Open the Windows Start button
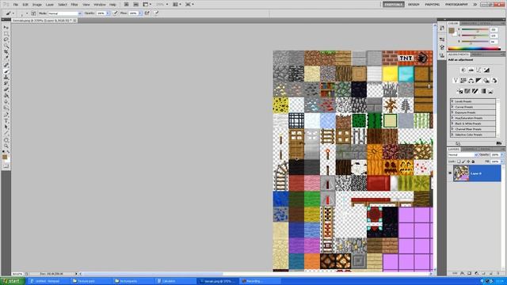This screenshot has width=507, height=285. 13,281
